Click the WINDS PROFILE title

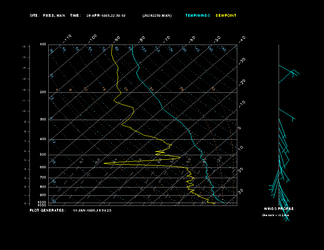pos(279,209)
